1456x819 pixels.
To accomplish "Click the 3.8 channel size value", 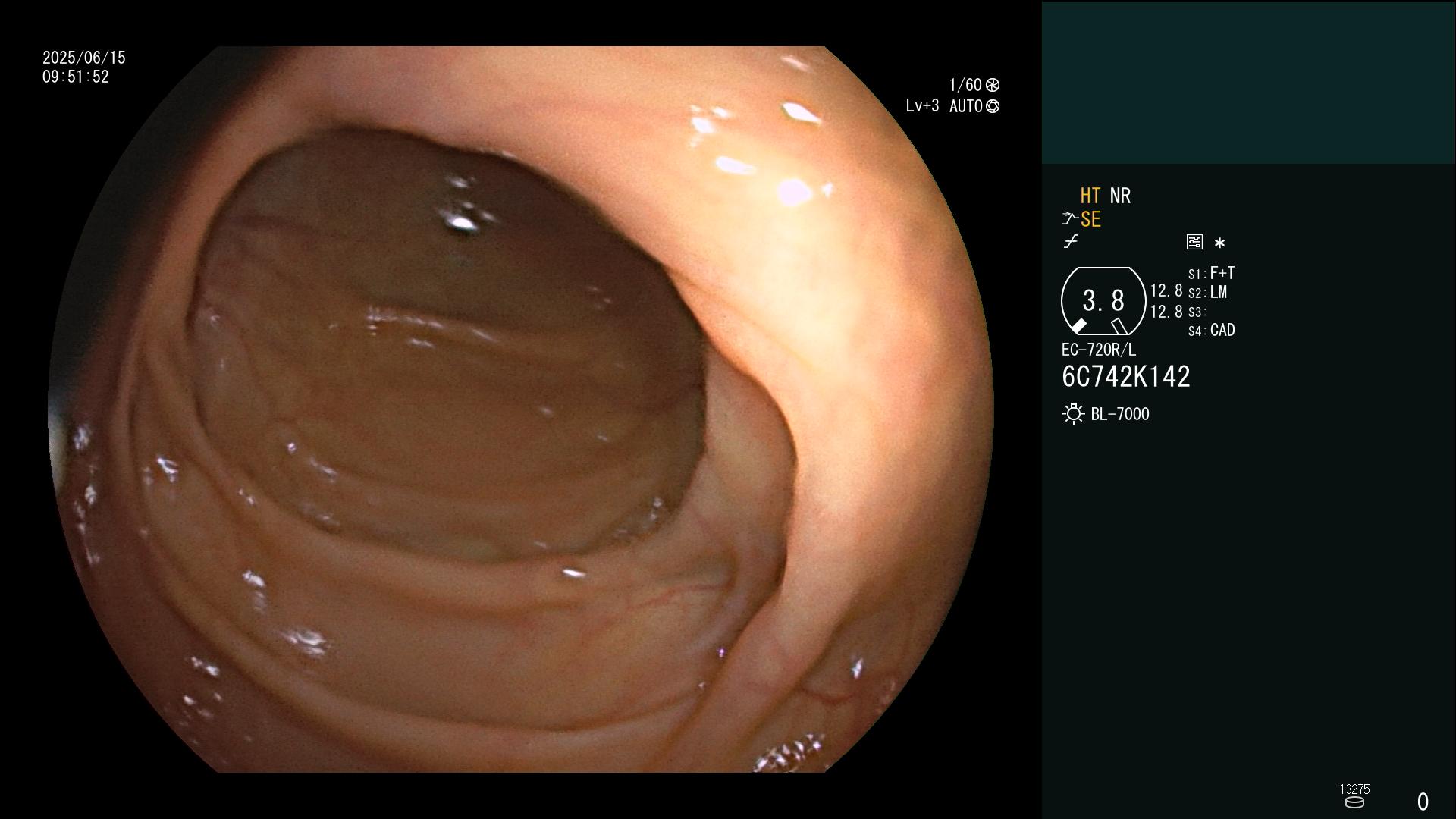I will click(x=1103, y=301).
